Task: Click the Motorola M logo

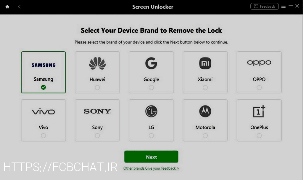Action: [x=205, y=111]
